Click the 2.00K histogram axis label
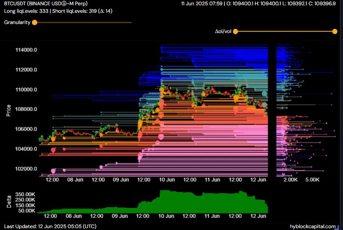The height and width of the screenshot is (230, 343). 291,180
